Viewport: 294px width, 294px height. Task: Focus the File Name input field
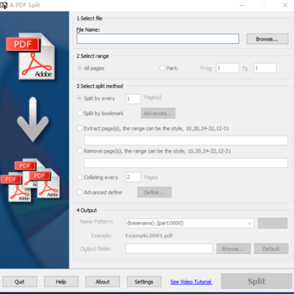(x=158, y=39)
